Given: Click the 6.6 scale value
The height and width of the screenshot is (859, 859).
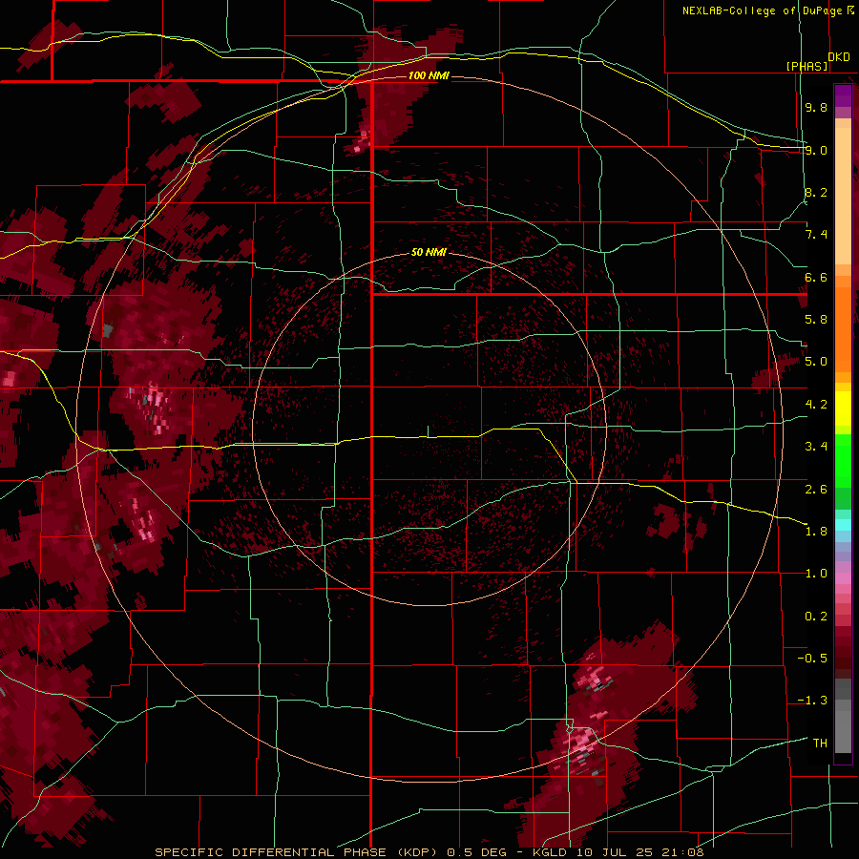Looking at the screenshot, I should pos(816,277).
